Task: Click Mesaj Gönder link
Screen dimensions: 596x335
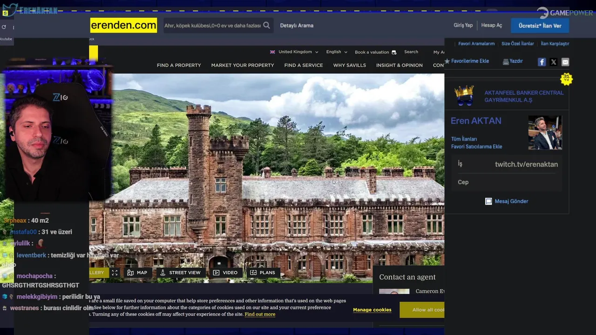Action: [511, 201]
